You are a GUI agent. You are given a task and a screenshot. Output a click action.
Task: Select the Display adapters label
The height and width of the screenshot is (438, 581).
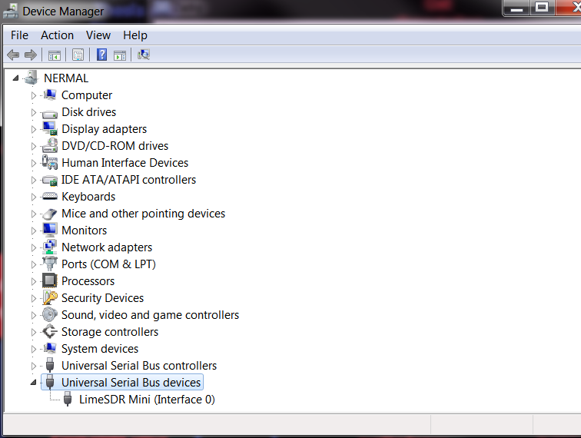tap(104, 129)
